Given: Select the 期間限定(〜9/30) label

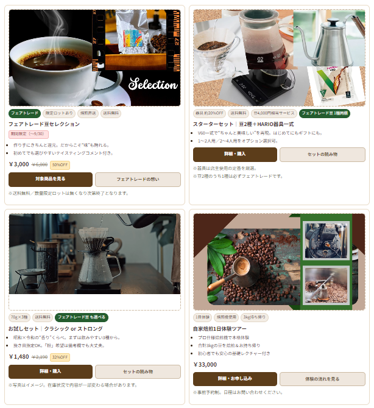Looking at the screenshot, I should tap(29, 134).
